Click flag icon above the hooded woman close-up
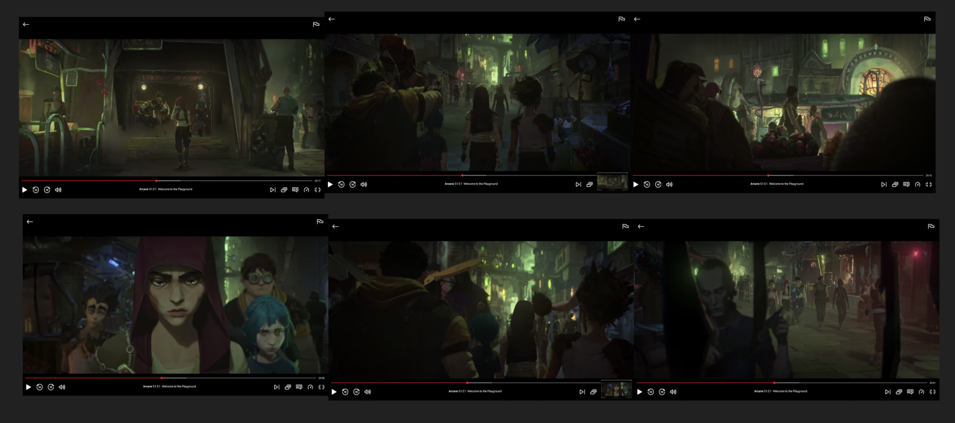Image resolution: width=955 pixels, height=423 pixels. click(320, 222)
